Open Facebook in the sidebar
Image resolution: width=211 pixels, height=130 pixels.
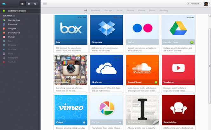tap(13, 24)
